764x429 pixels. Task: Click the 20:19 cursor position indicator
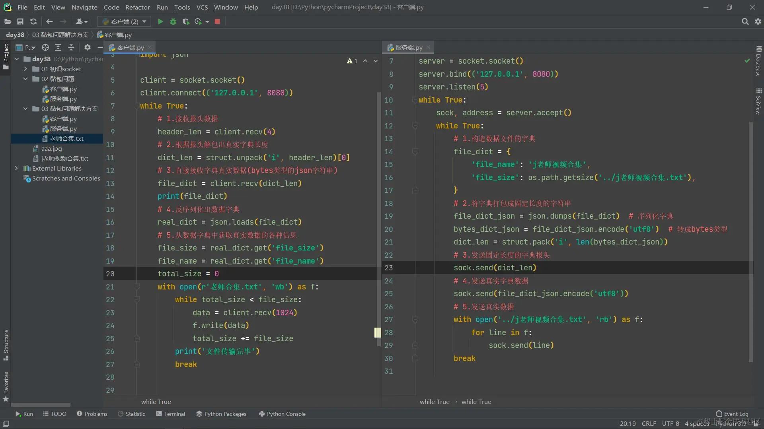628,424
